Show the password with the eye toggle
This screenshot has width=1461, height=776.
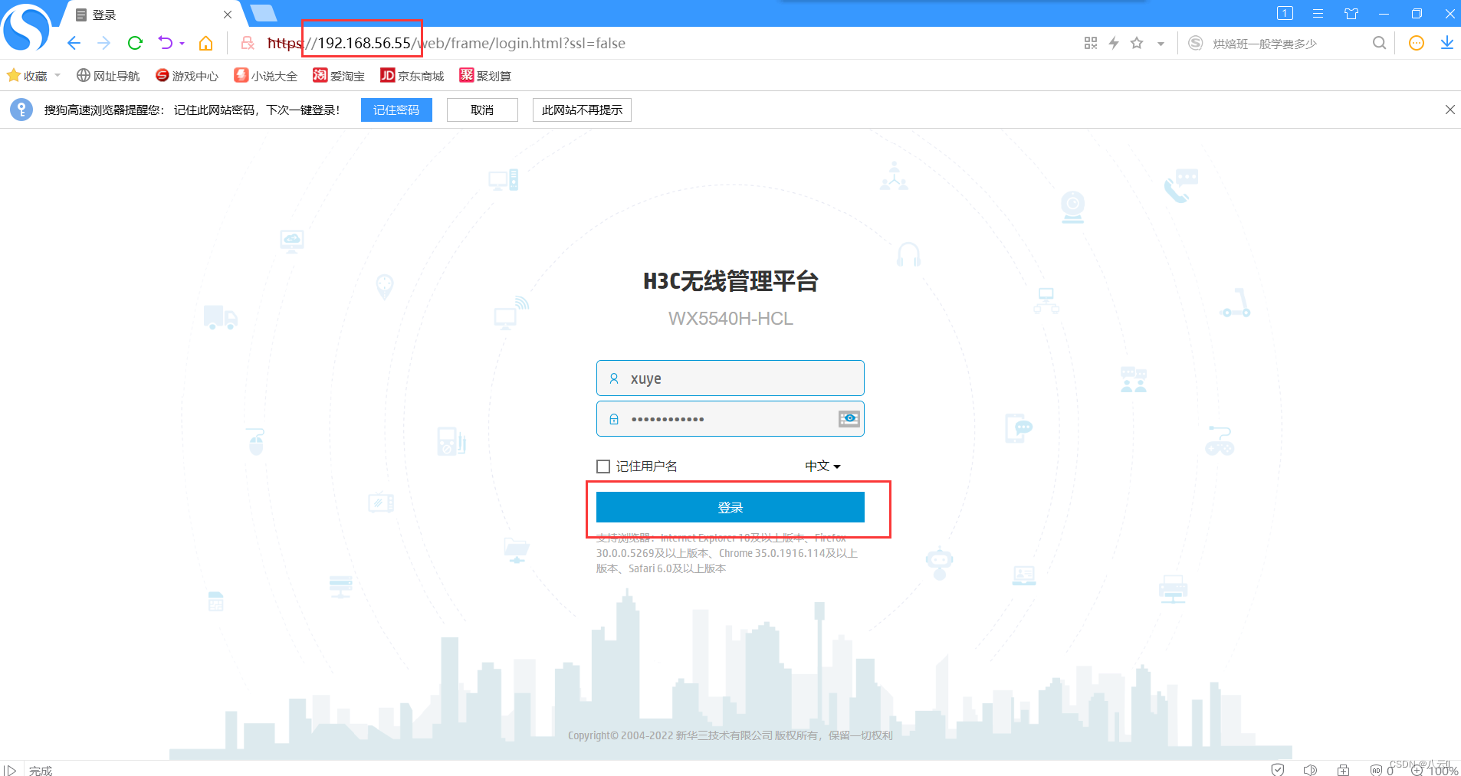[849, 418]
